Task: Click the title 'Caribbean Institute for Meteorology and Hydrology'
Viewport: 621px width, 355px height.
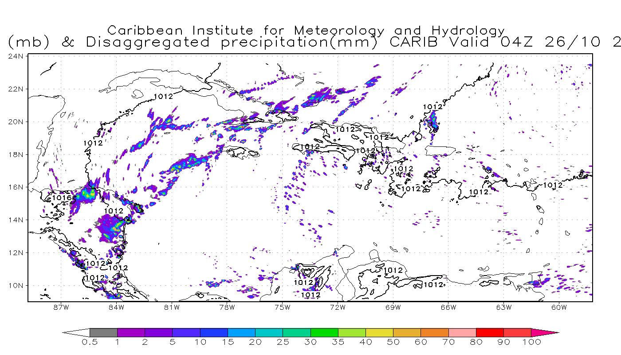Action: (307, 31)
